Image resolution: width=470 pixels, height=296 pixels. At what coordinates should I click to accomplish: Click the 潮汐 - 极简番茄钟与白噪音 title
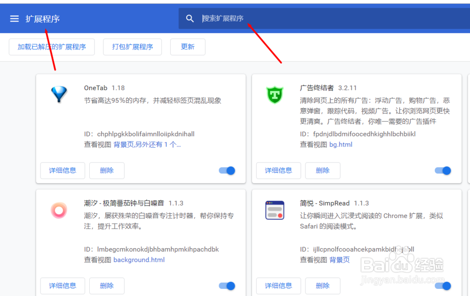pos(124,203)
